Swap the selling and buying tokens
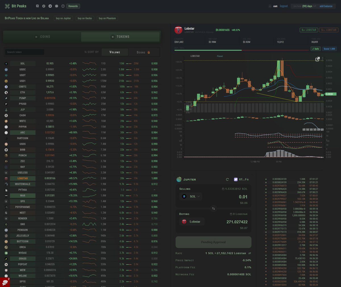The image size is (341, 287). [213, 208]
